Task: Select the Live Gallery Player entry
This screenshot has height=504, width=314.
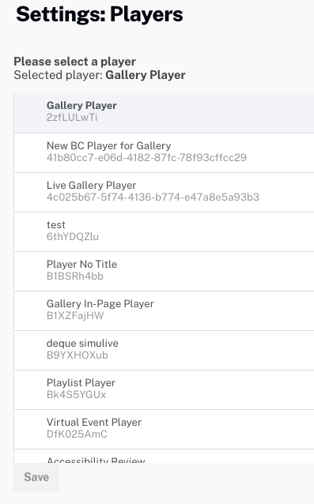Action: coord(164,192)
